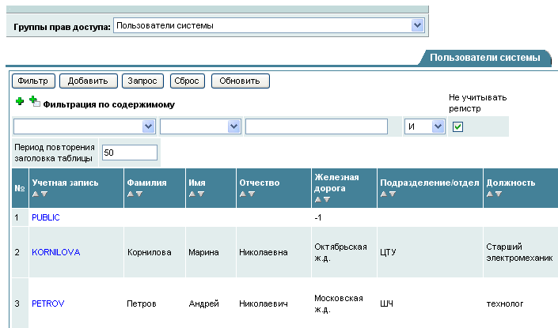Sort Должность column descending
Screen dimensions: 558x328
pos(499,194)
